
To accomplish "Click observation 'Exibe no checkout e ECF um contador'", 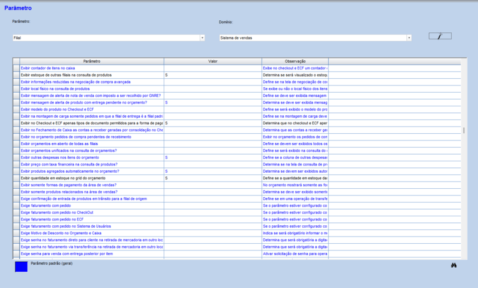I will click(295, 68).
